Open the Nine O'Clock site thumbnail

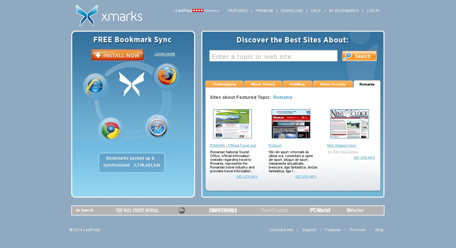coord(349,124)
